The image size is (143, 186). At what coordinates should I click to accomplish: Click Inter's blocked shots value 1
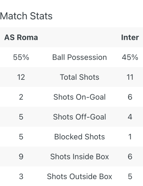130,137
